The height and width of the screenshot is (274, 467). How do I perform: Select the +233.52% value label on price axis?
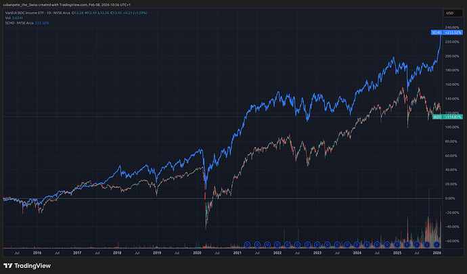tap(453, 32)
